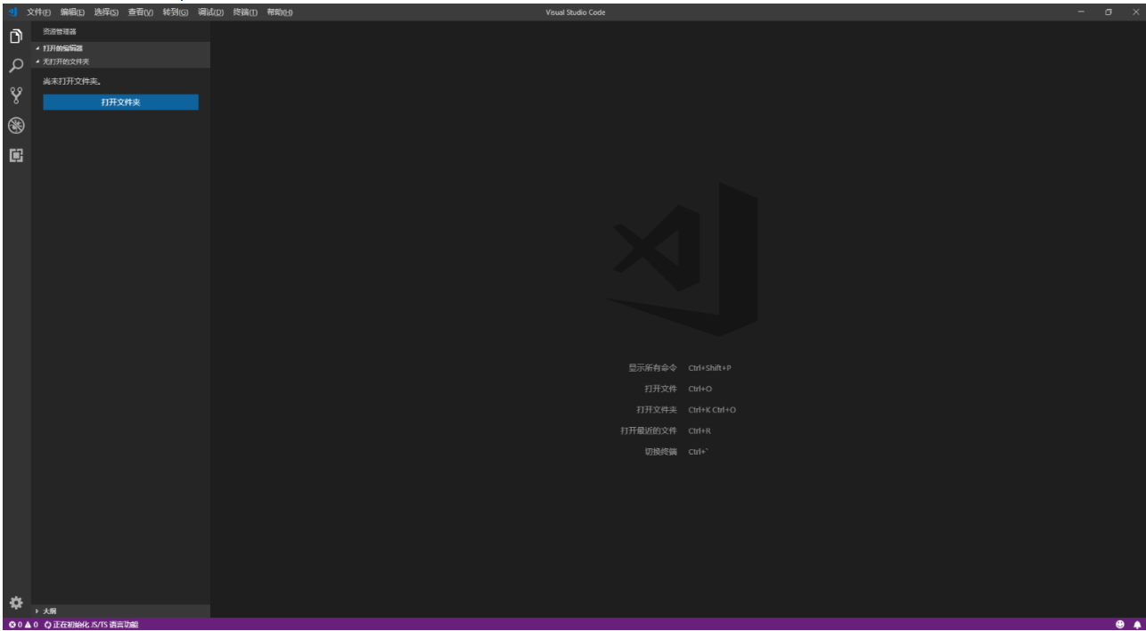The width and height of the screenshot is (1146, 631).
Task: Open the Extensions view icon
Action: coord(15,155)
